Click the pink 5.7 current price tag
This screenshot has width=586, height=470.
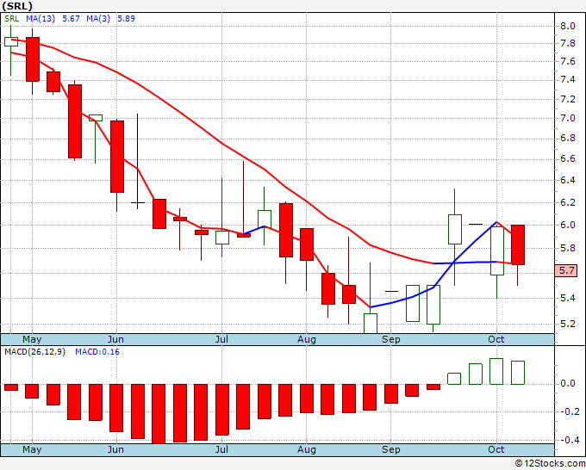point(566,270)
